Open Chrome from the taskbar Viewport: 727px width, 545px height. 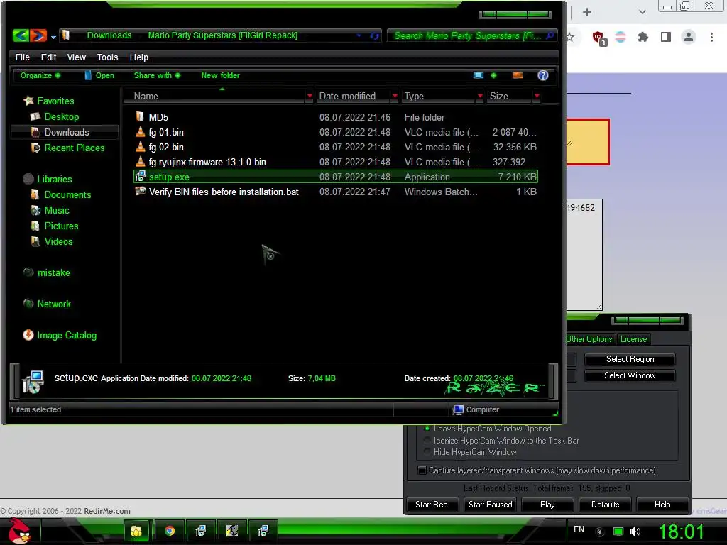[x=170, y=531]
